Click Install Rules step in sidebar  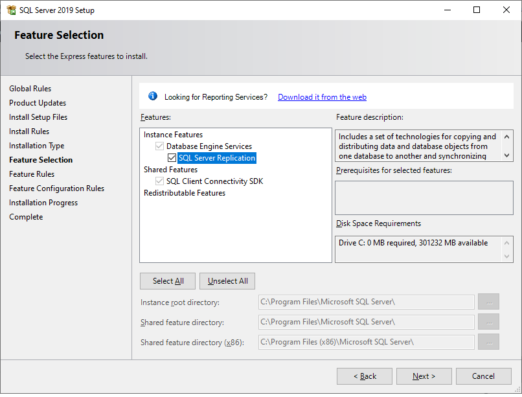pos(29,131)
